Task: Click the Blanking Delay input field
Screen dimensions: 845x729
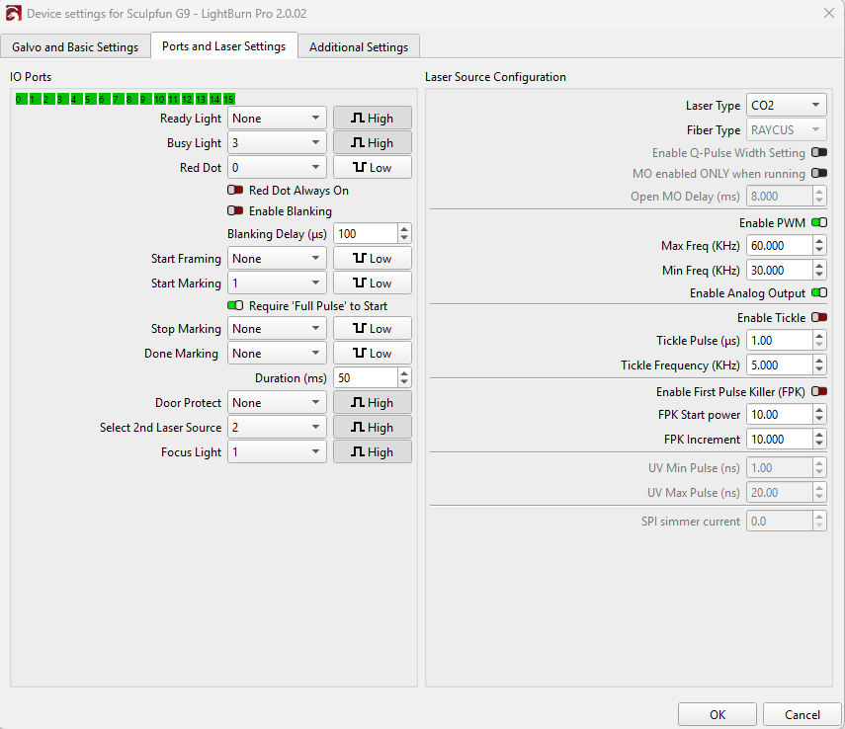Action: (x=364, y=234)
